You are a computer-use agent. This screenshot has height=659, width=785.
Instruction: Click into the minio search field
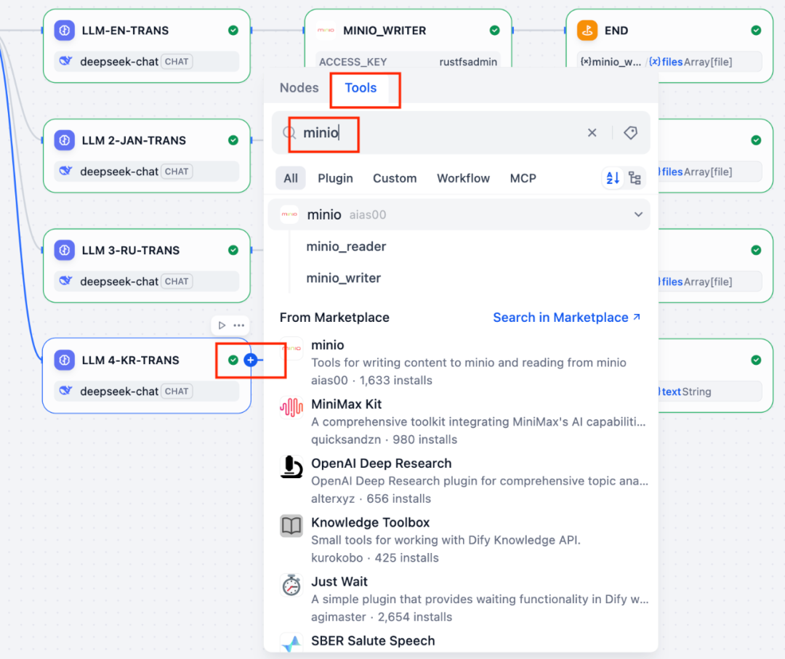436,133
